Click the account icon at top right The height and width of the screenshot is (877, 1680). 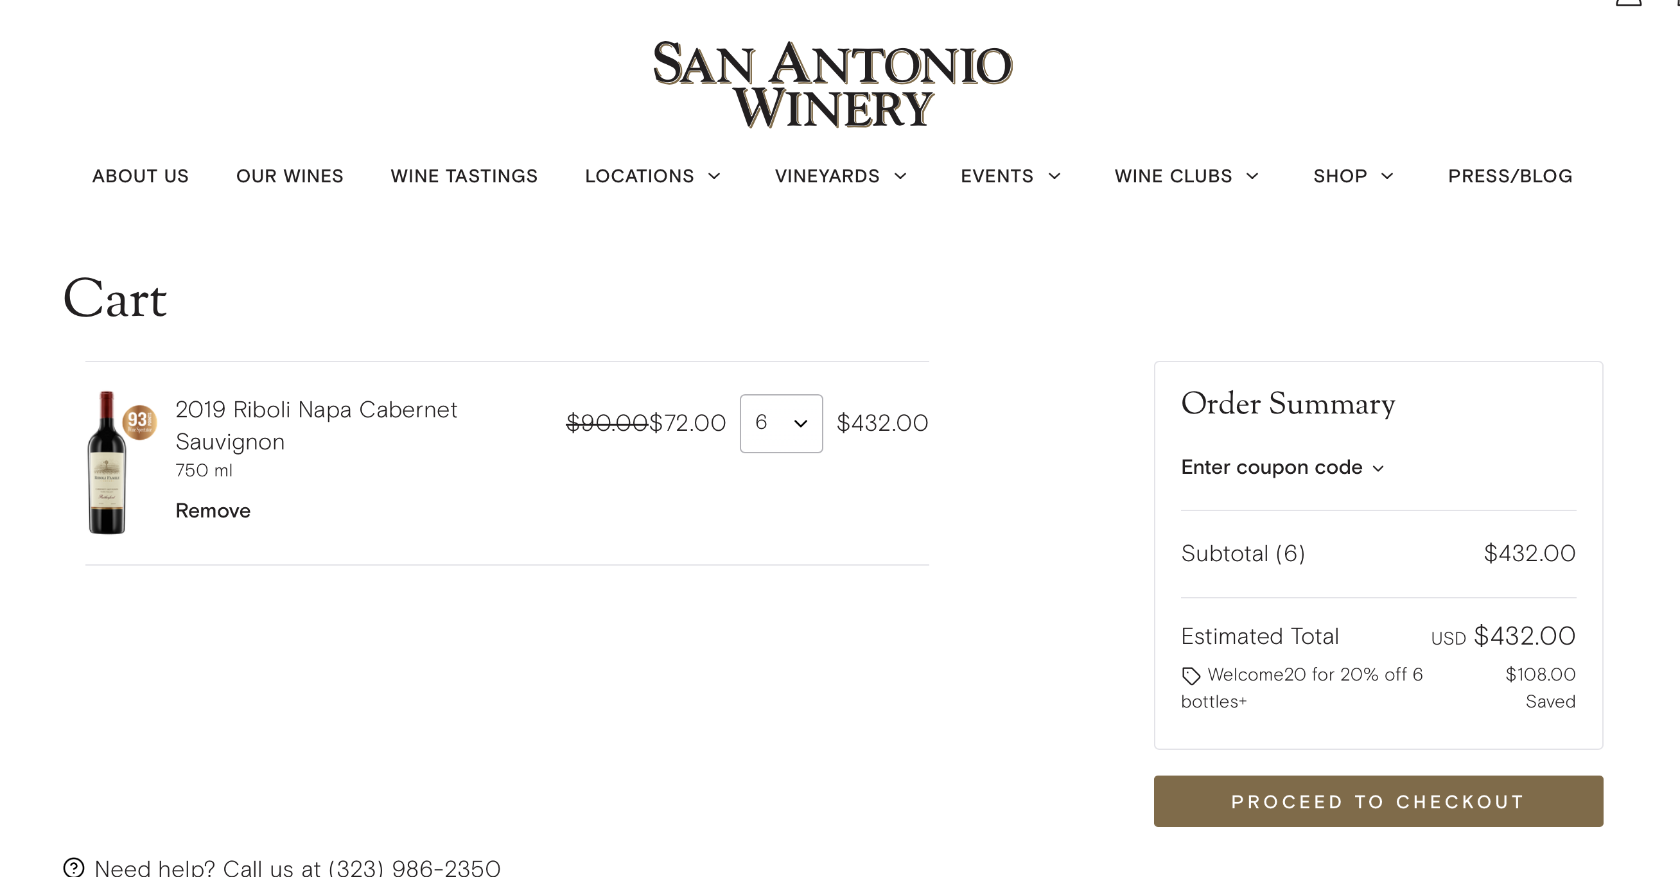[1628, 3]
